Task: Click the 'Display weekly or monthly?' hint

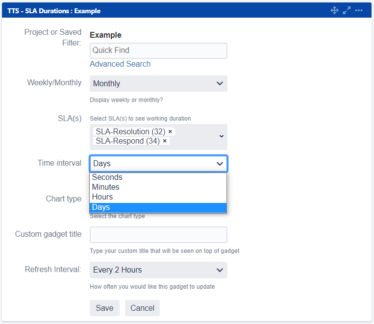Action: pyautogui.click(x=126, y=100)
